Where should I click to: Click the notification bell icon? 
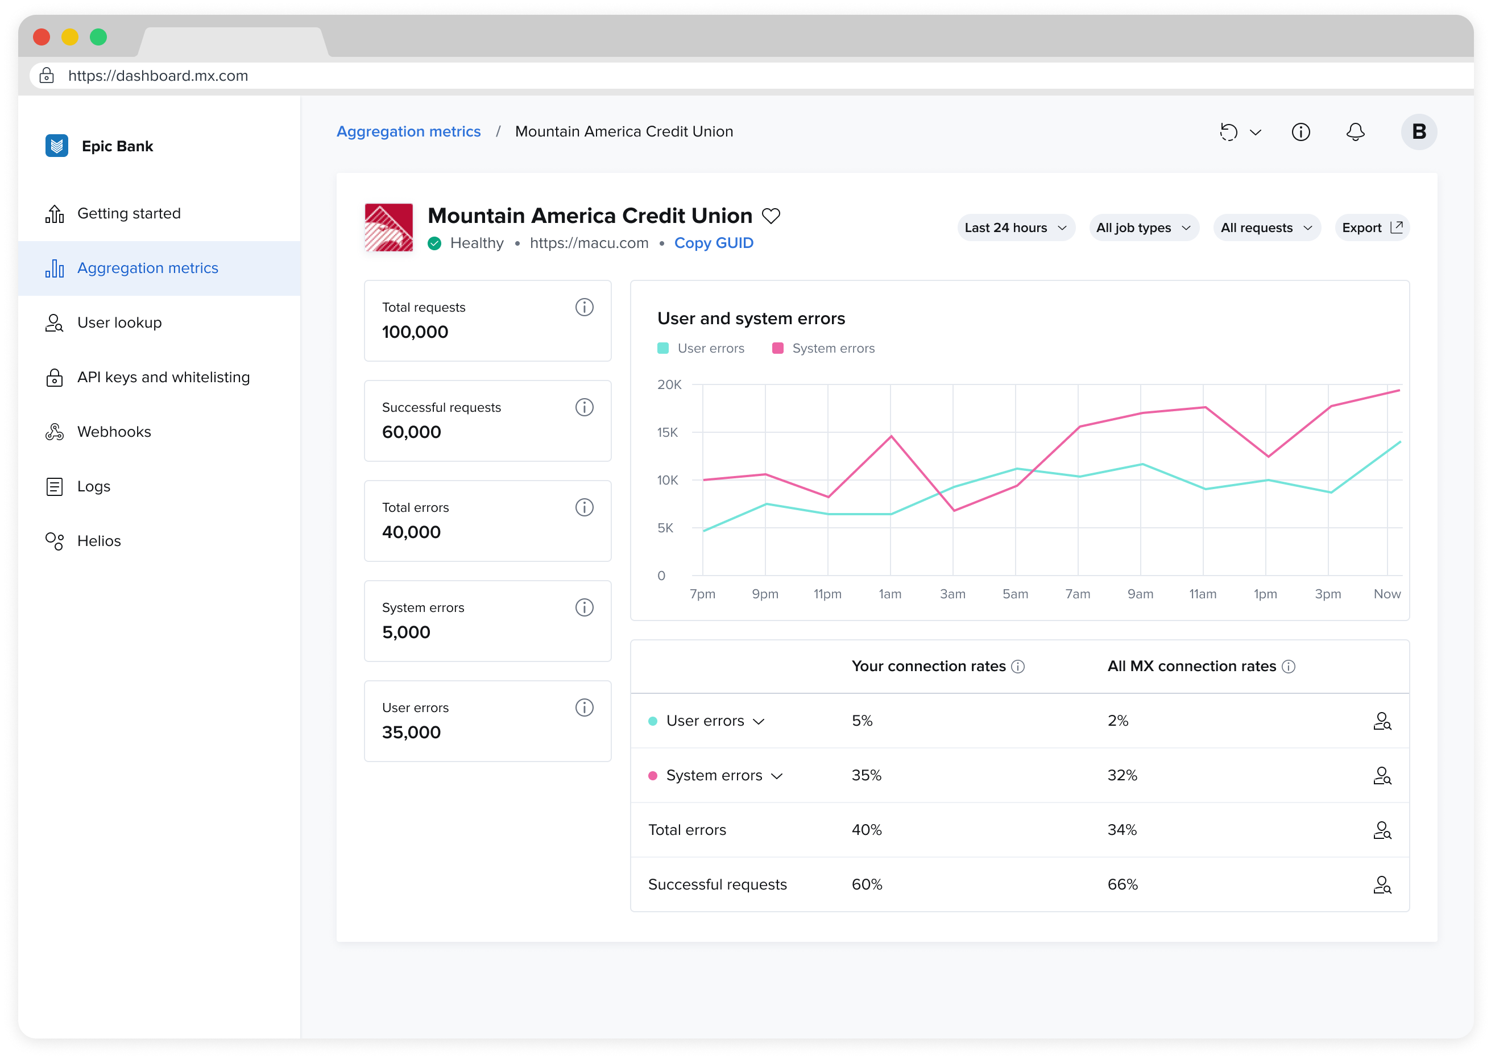pos(1355,132)
